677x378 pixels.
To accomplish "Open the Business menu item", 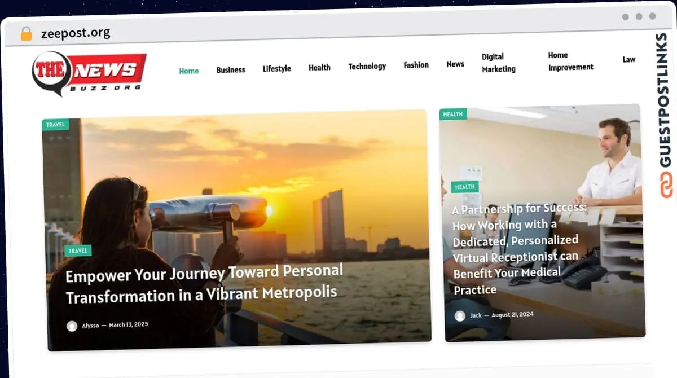I will 231,70.
